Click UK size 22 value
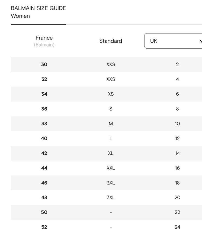The height and width of the screenshot is (234, 202). coord(177,212)
